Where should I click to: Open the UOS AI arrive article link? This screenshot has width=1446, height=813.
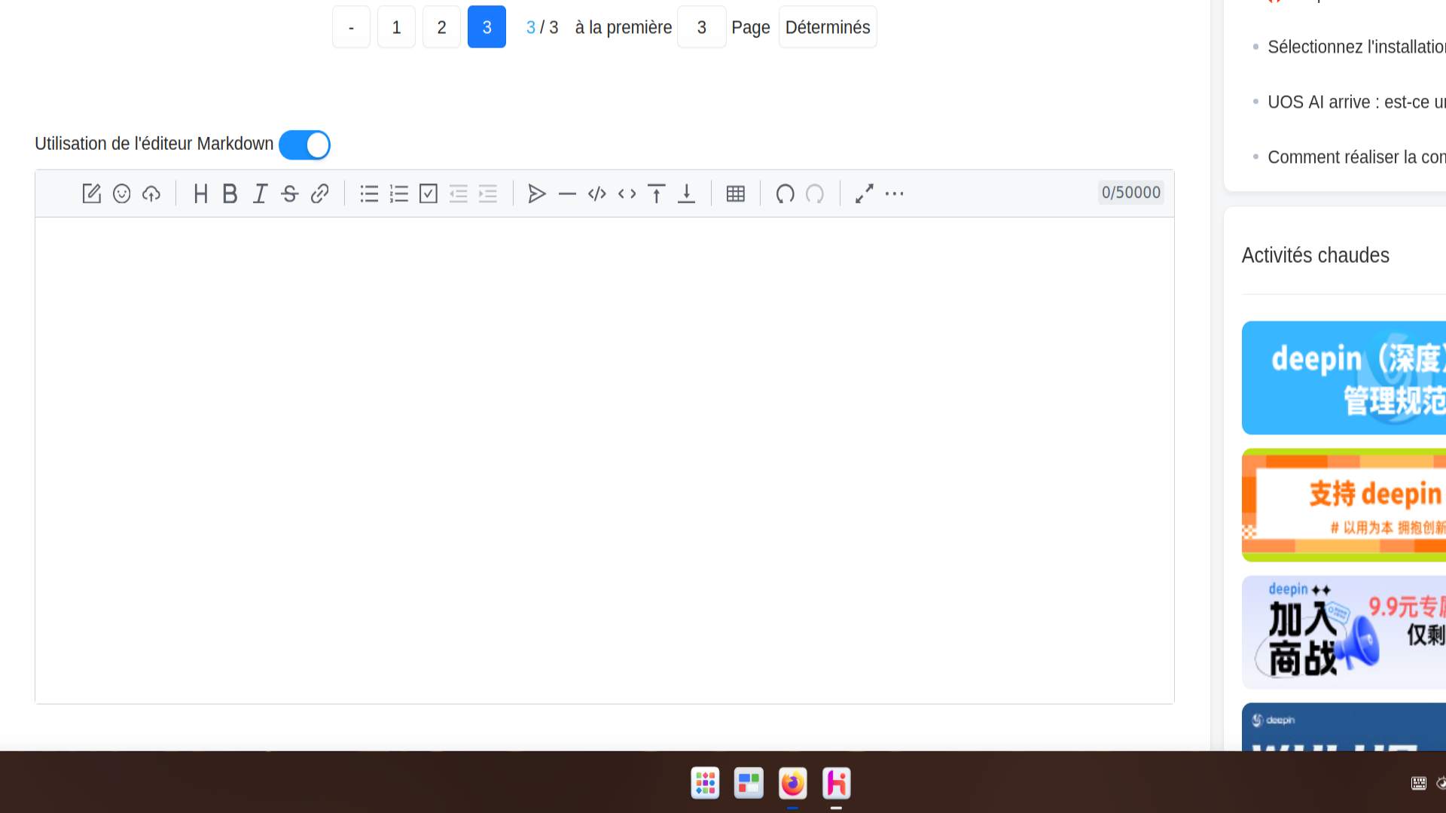tap(1356, 102)
